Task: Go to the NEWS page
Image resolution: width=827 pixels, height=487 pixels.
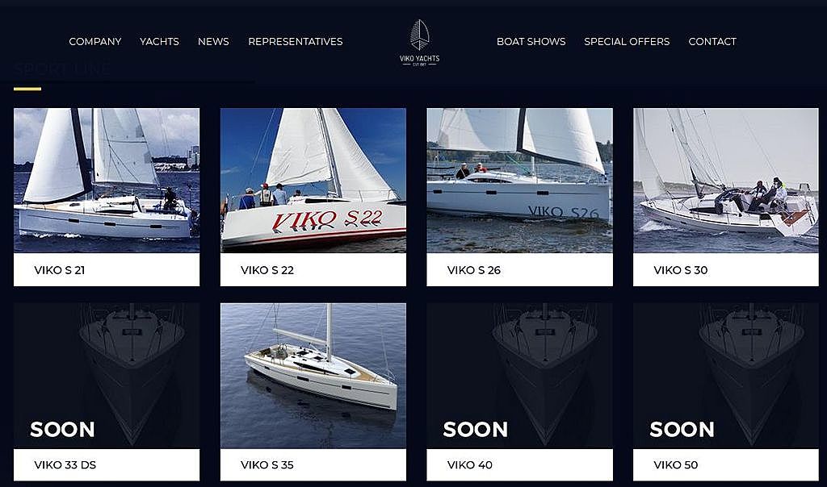Action: 213,42
